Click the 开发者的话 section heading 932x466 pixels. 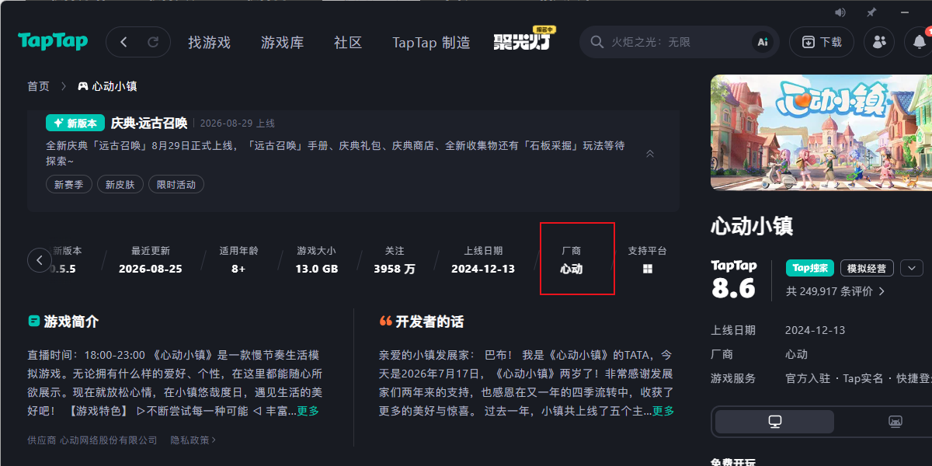pos(429,322)
